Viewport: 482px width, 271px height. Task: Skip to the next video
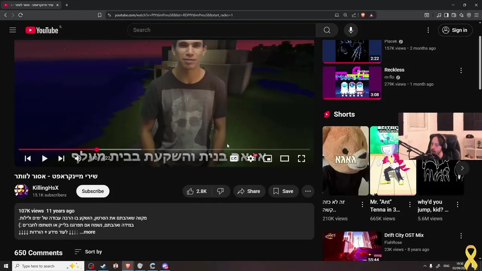pyautogui.click(x=61, y=158)
